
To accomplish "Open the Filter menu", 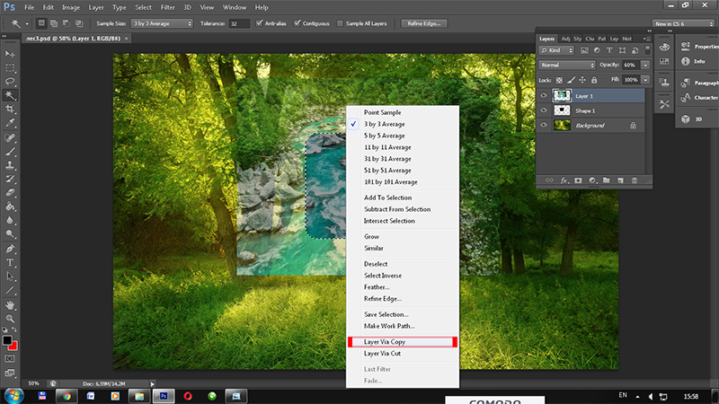I will coord(167,7).
